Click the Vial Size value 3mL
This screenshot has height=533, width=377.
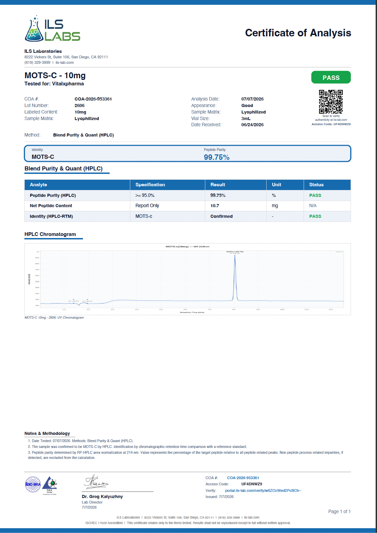[246, 119]
